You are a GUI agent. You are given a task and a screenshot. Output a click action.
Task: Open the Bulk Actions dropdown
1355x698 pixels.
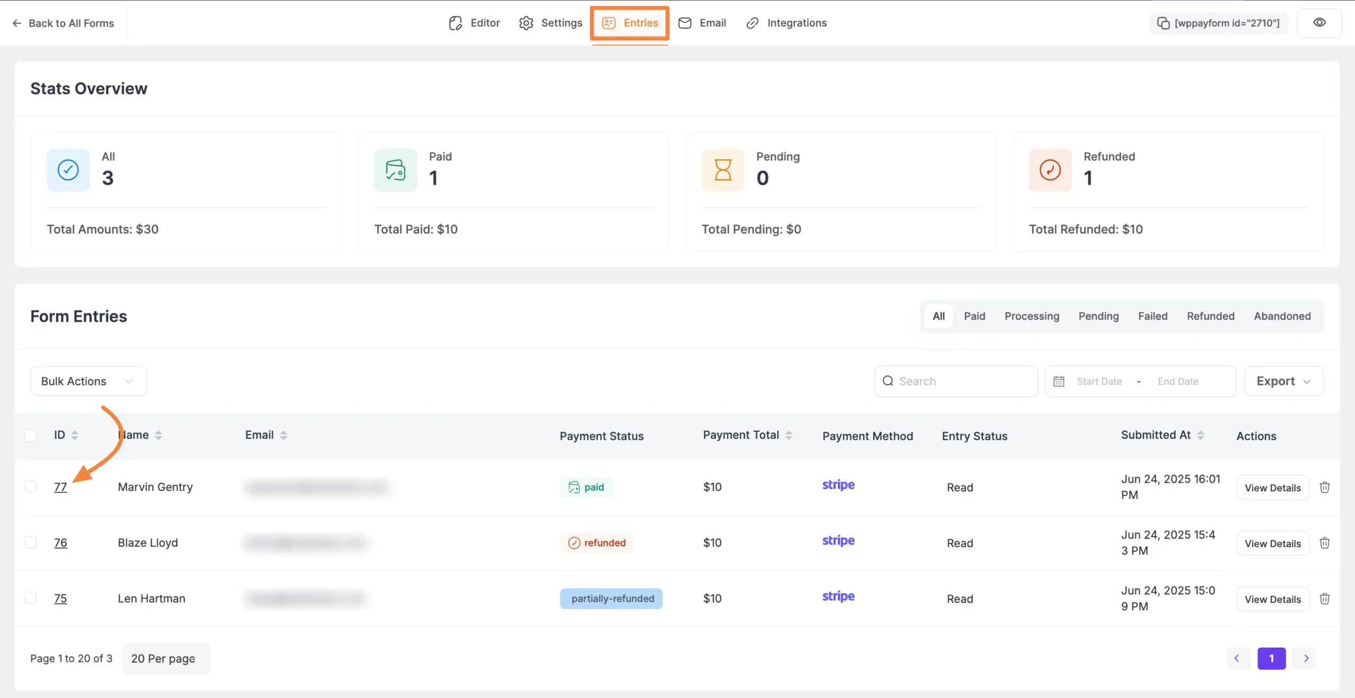point(88,381)
